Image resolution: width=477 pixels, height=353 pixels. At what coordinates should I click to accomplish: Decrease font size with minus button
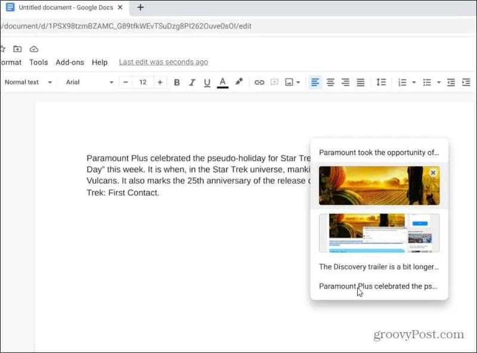coord(125,82)
